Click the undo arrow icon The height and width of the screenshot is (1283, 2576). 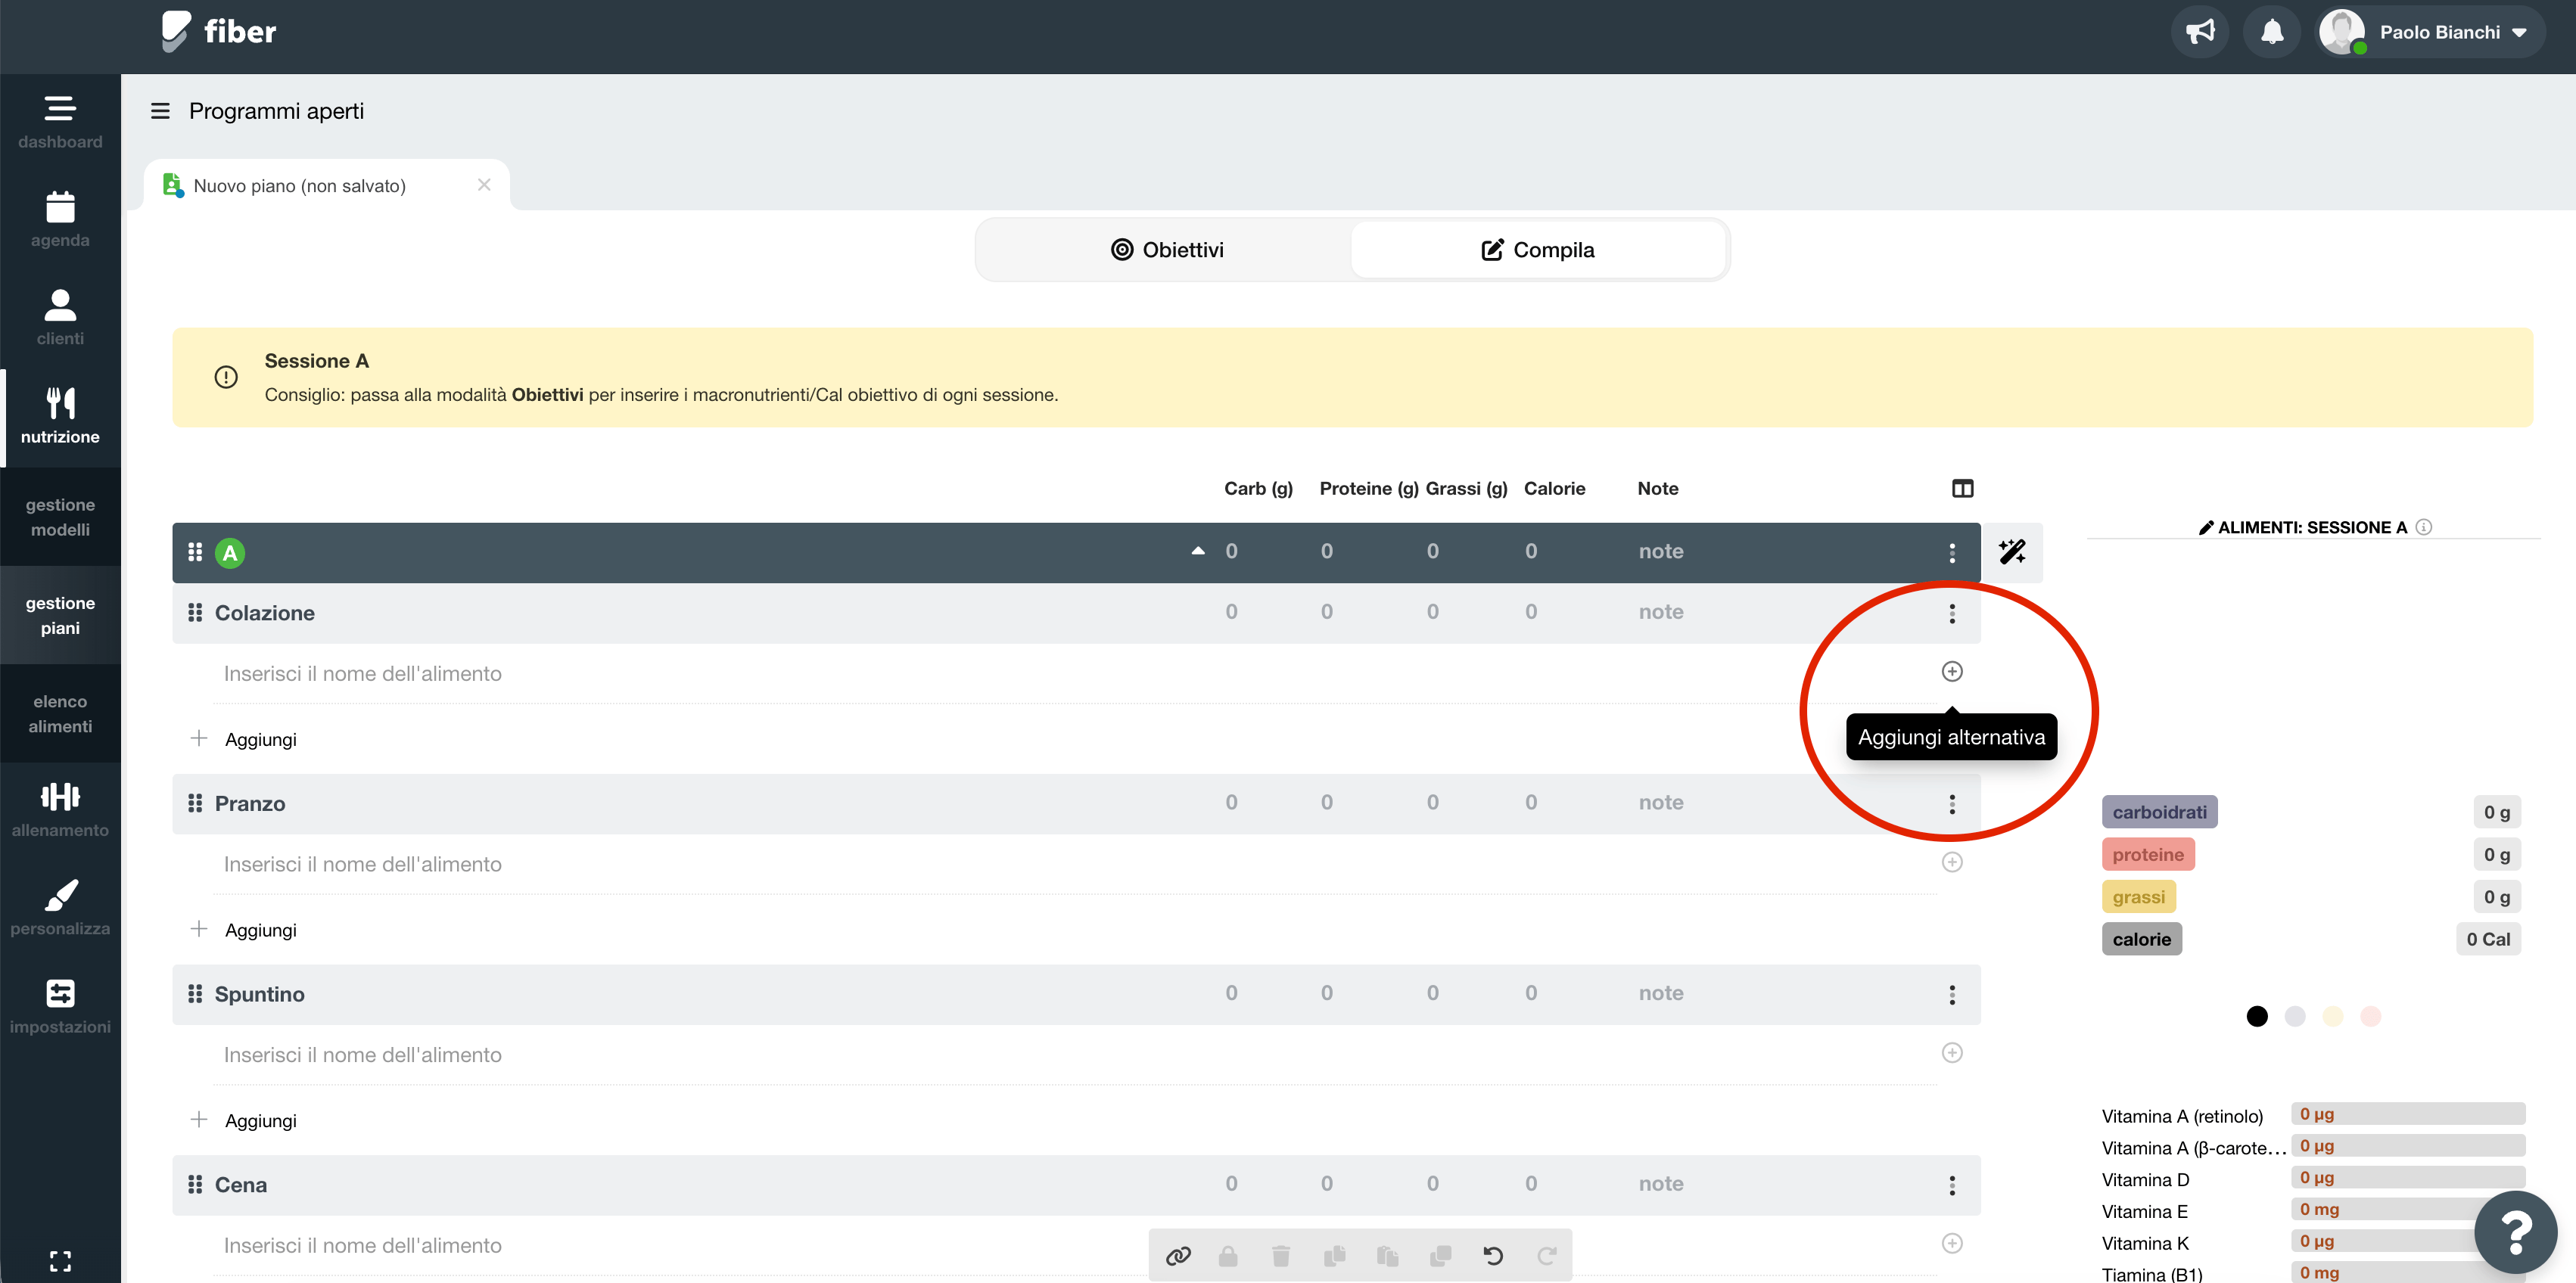1493,1255
